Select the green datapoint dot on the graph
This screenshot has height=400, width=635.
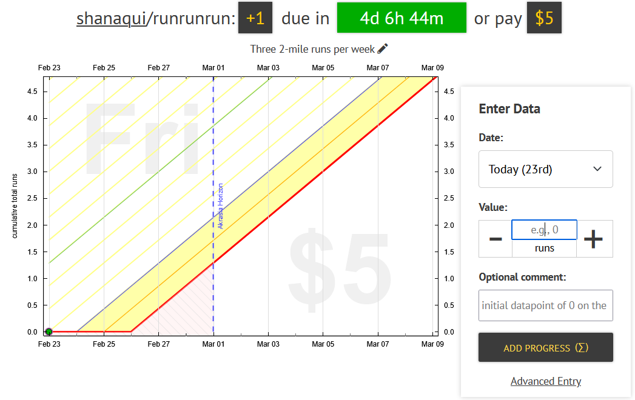(49, 332)
